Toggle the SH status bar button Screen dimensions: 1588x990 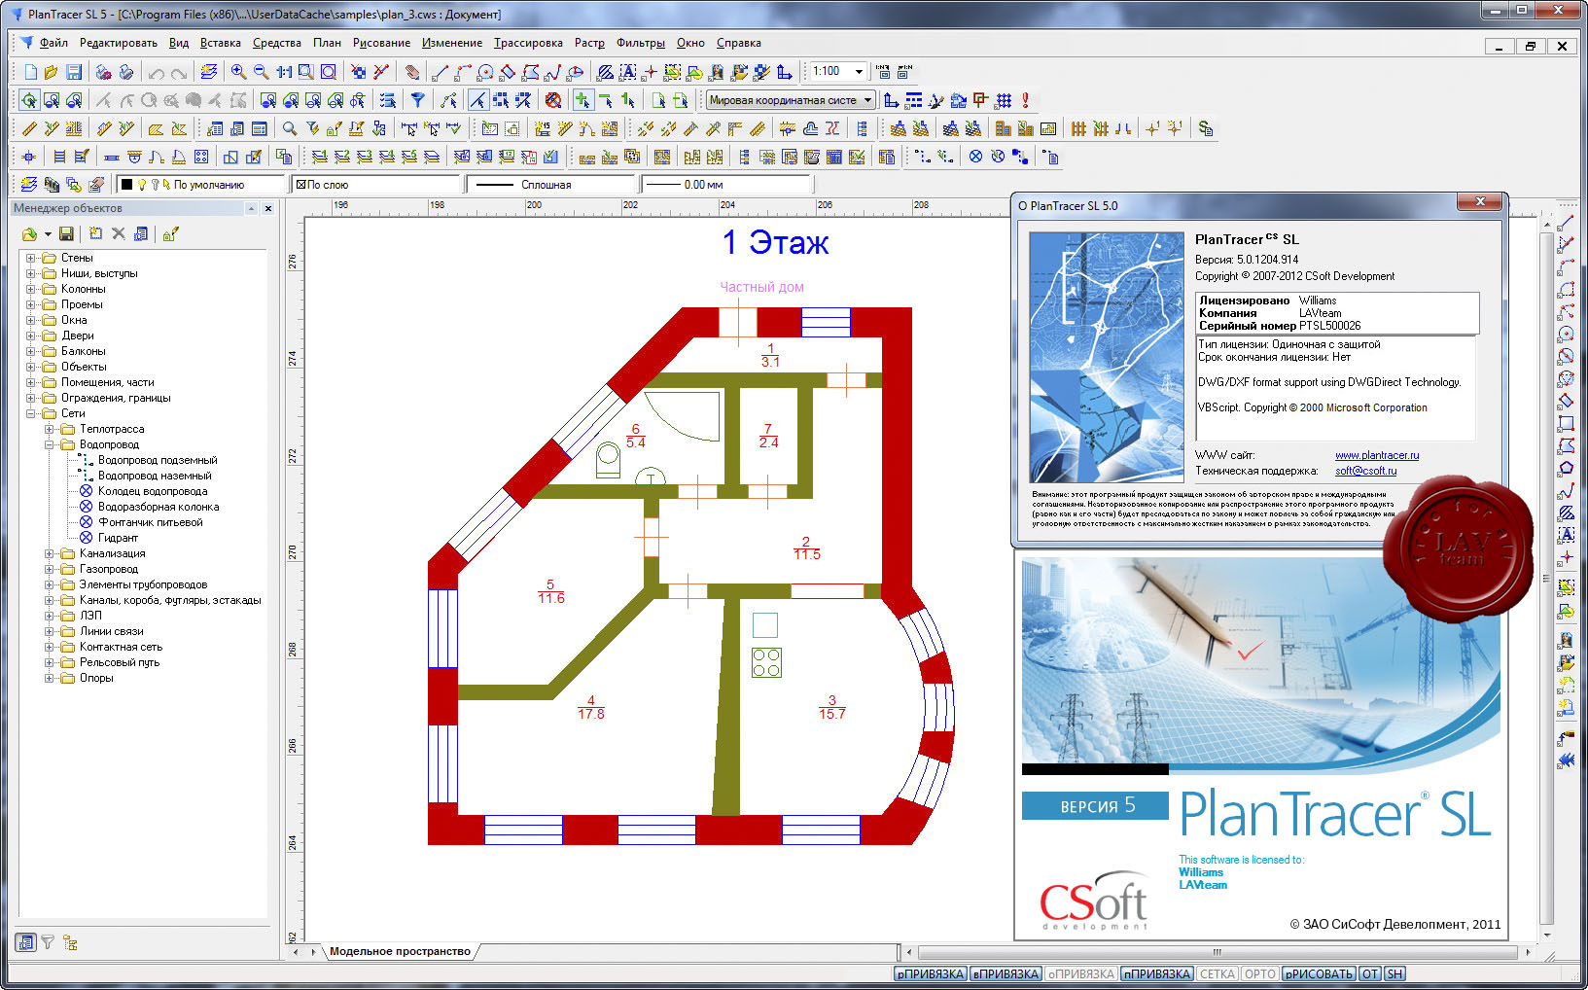[1394, 973]
